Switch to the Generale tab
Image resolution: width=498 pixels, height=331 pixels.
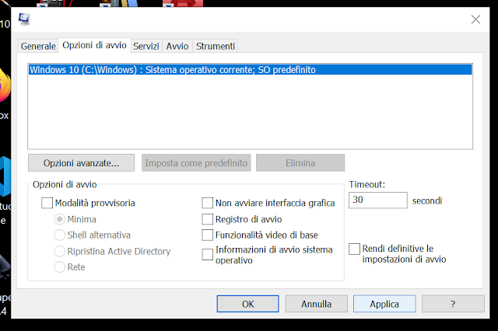click(x=38, y=46)
